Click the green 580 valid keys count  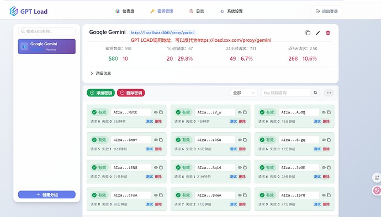pyautogui.click(x=113, y=59)
